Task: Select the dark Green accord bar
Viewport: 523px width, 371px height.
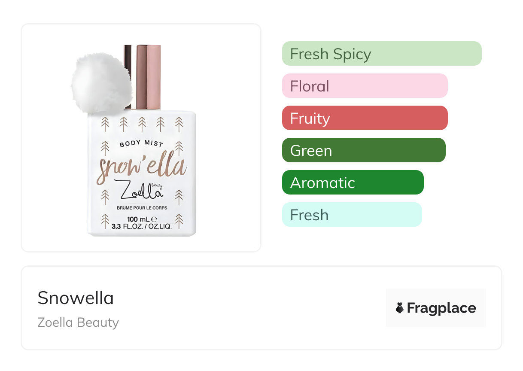Action: click(x=363, y=150)
